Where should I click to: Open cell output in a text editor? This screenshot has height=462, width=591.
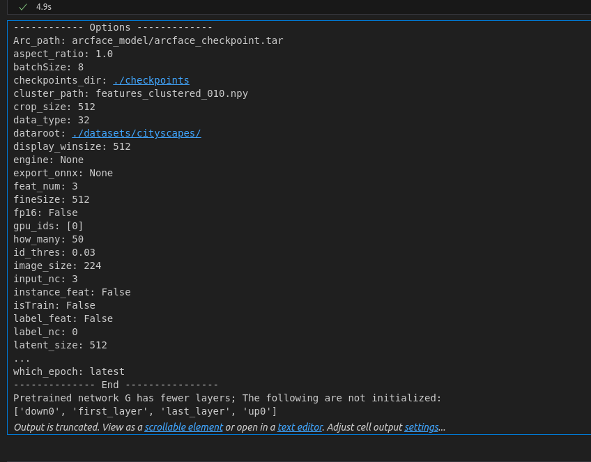coord(300,427)
